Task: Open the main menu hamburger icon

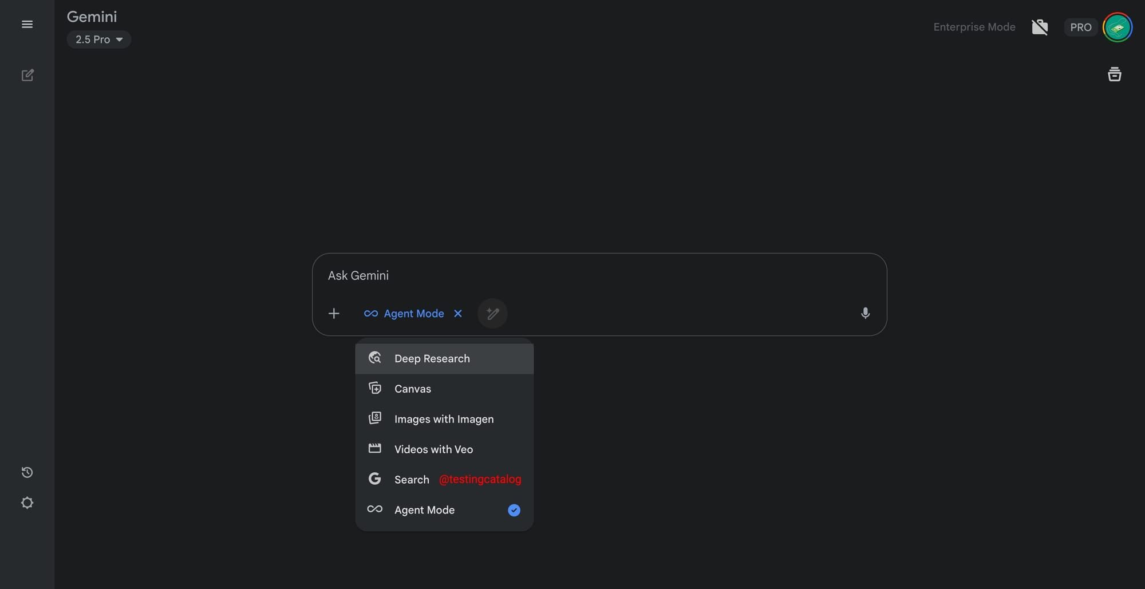Action: click(27, 24)
